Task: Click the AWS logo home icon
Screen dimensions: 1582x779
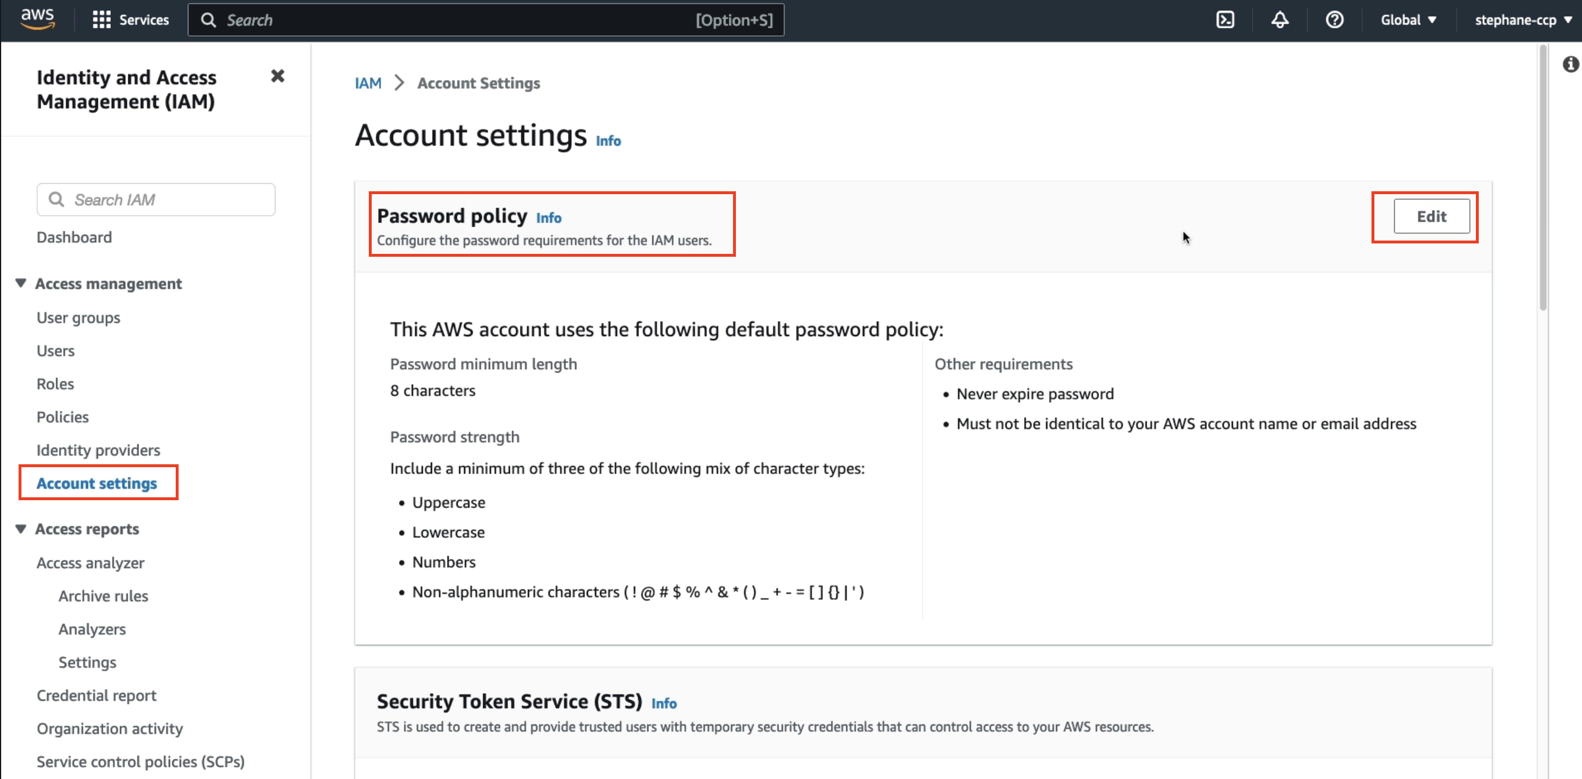Action: click(38, 20)
